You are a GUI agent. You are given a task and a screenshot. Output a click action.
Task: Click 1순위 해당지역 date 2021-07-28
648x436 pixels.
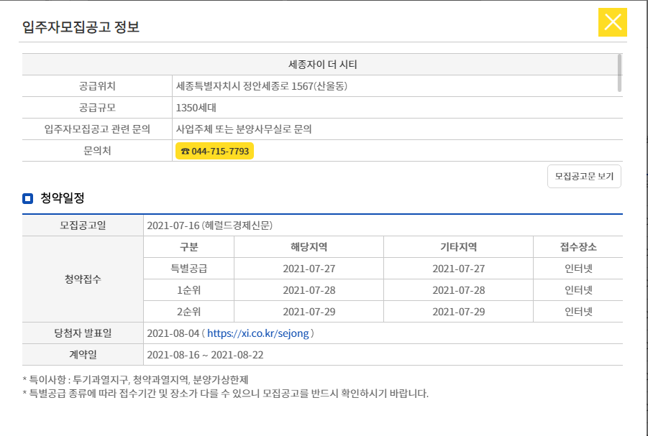309,290
